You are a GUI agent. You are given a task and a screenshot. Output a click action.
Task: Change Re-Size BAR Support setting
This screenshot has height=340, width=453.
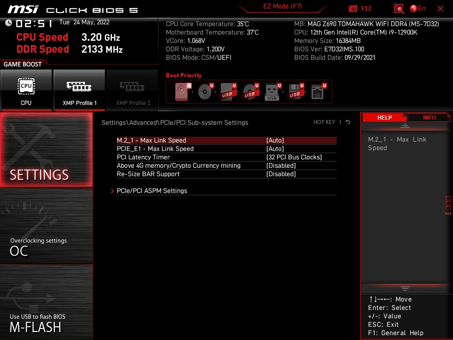(226, 174)
